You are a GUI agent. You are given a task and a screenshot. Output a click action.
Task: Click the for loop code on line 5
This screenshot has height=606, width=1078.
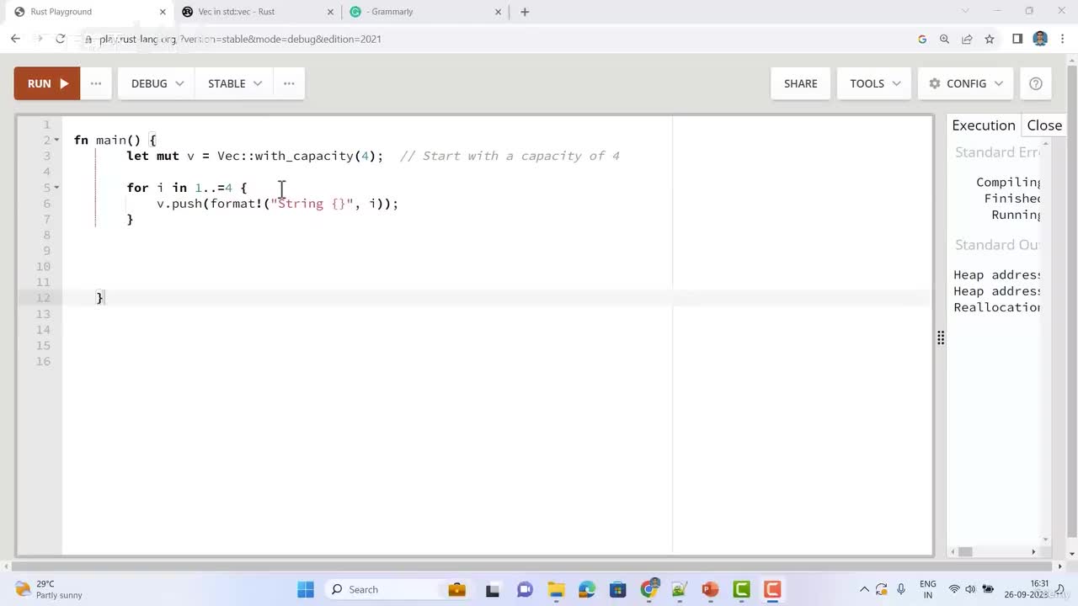186,188
